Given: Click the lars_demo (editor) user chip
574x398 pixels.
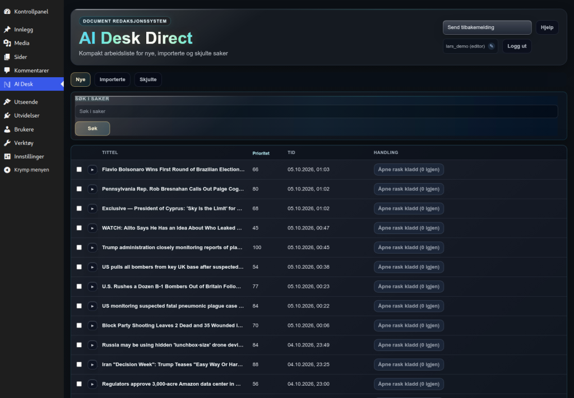Looking at the screenshot, I should (x=470, y=46).
